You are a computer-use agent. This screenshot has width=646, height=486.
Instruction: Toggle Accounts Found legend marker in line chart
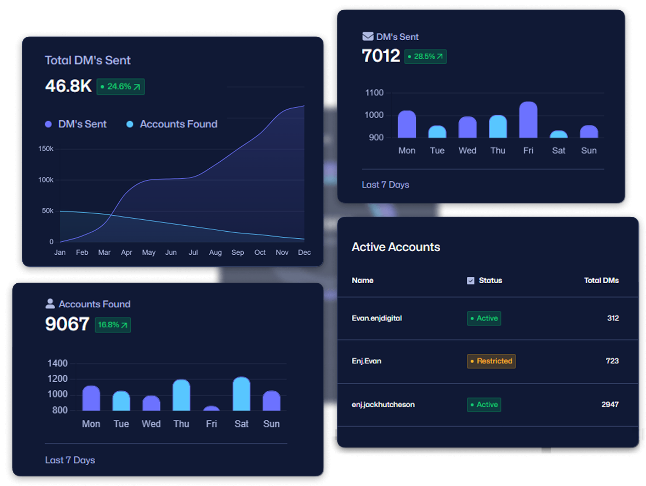[x=130, y=124]
